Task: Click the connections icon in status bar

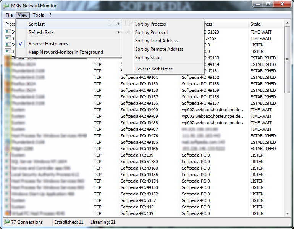Action: tap(7, 222)
